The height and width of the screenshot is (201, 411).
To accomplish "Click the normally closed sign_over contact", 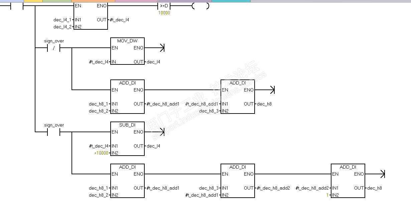I will pyautogui.click(x=53, y=48).
